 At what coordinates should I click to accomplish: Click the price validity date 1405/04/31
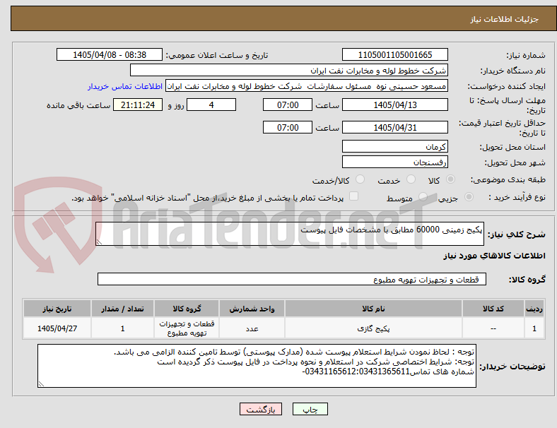[394, 127]
